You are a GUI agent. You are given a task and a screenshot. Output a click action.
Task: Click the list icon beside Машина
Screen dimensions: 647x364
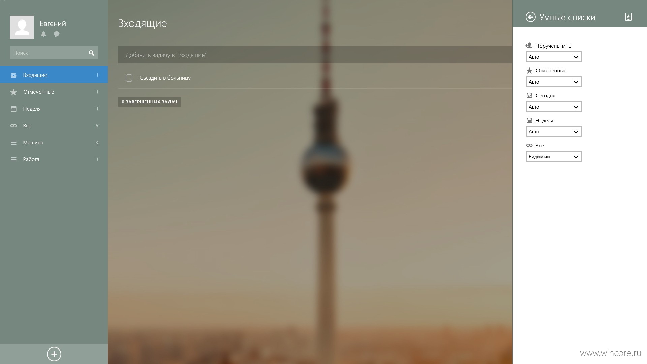13,143
